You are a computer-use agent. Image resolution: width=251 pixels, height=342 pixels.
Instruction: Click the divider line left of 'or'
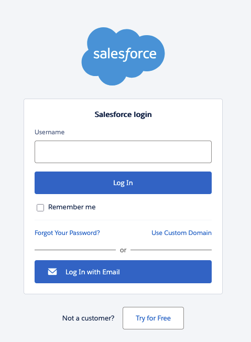click(75, 250)
